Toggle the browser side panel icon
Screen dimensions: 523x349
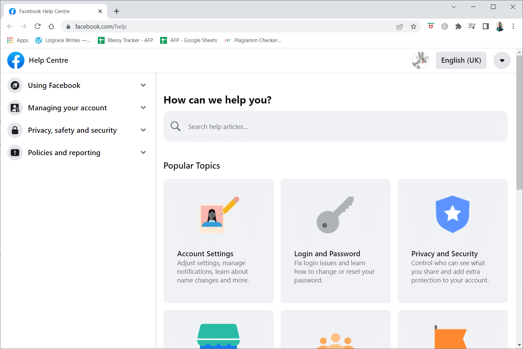coord(486,26)
